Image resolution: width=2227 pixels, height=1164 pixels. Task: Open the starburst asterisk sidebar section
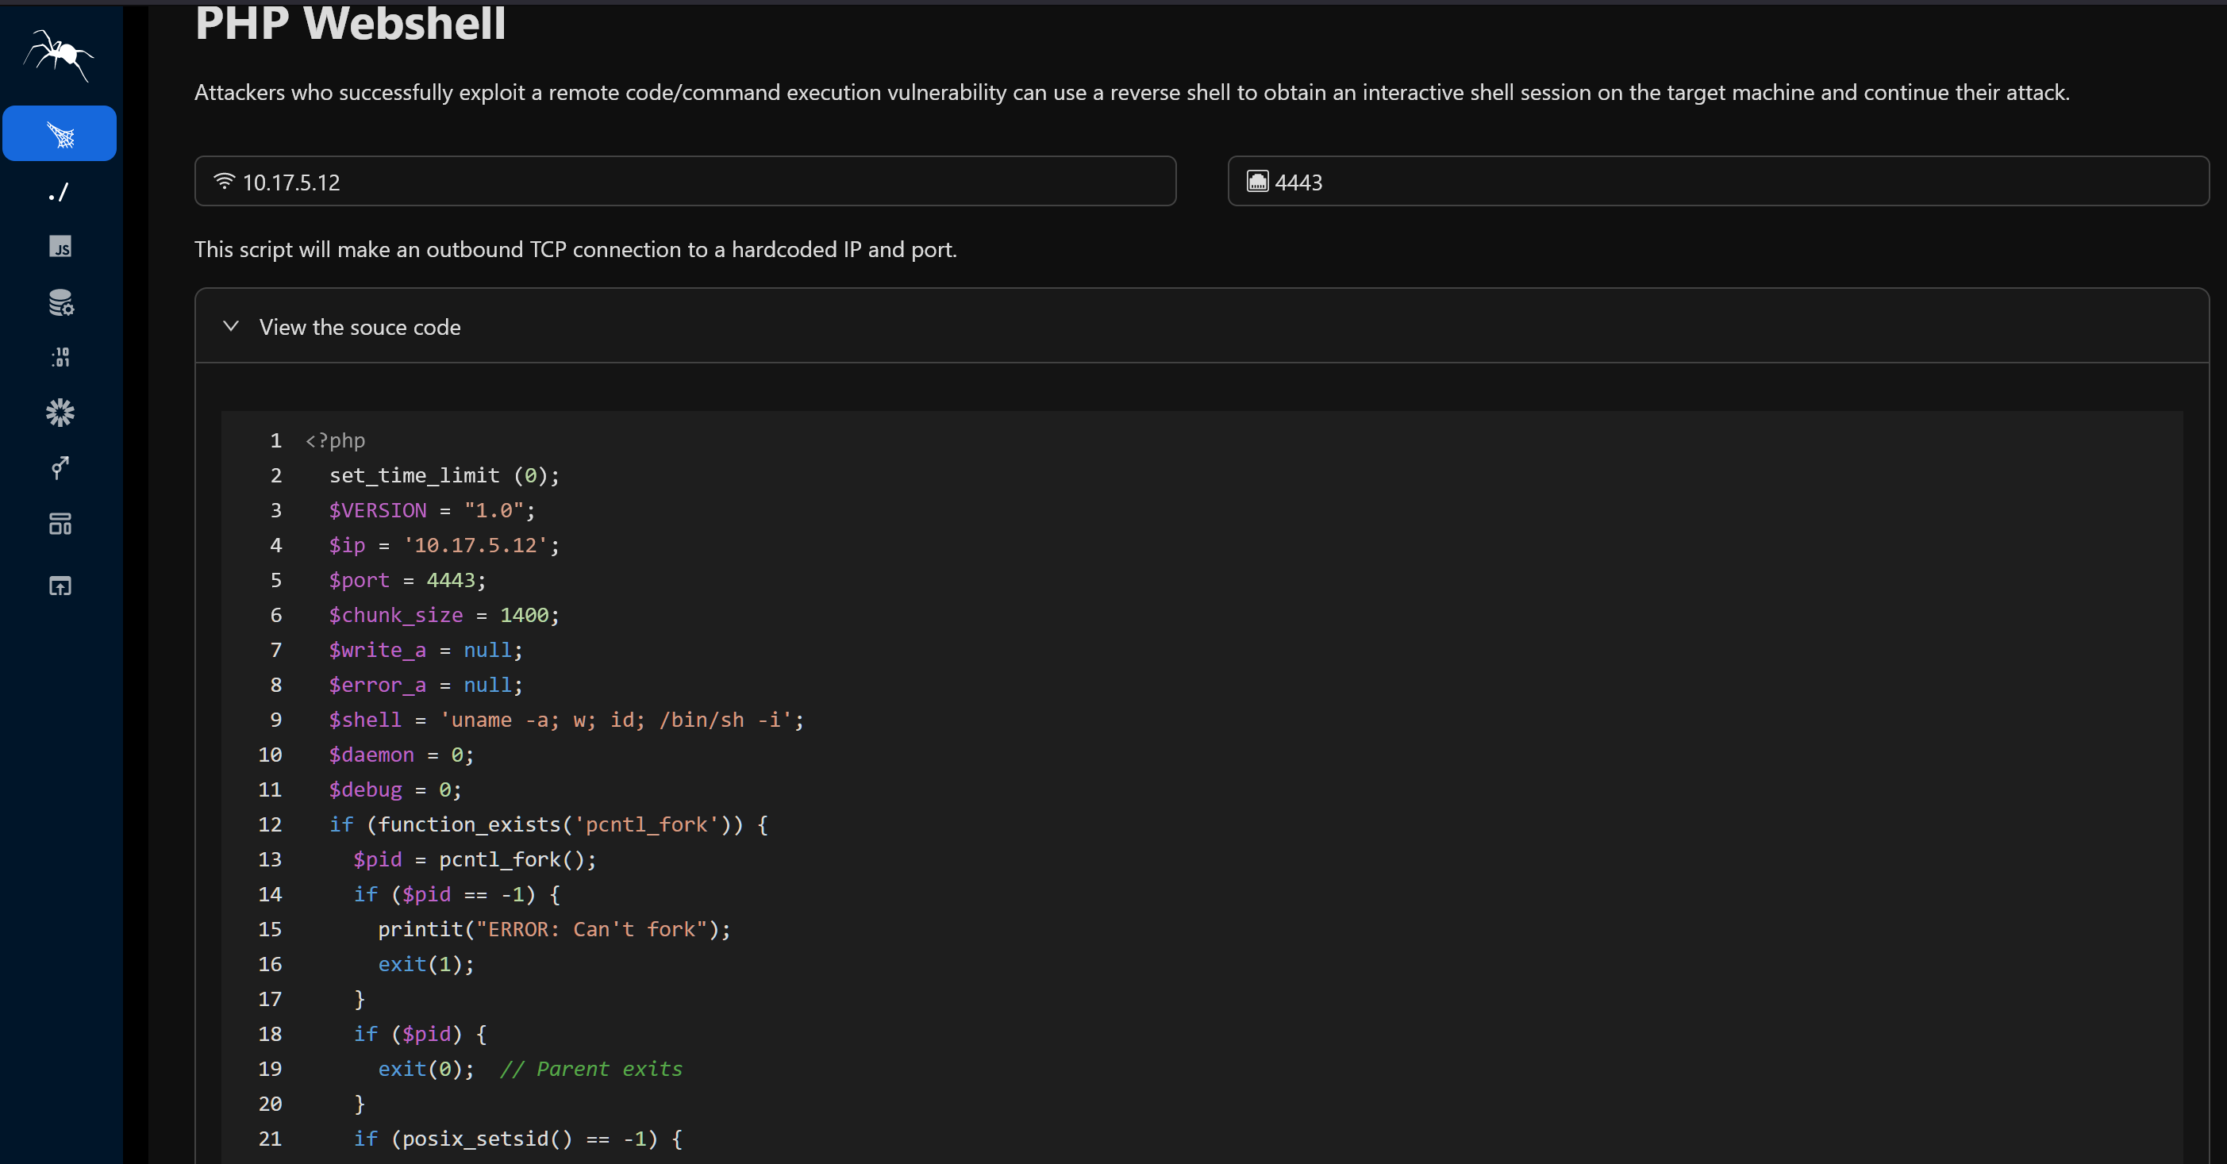coord(60,412)
